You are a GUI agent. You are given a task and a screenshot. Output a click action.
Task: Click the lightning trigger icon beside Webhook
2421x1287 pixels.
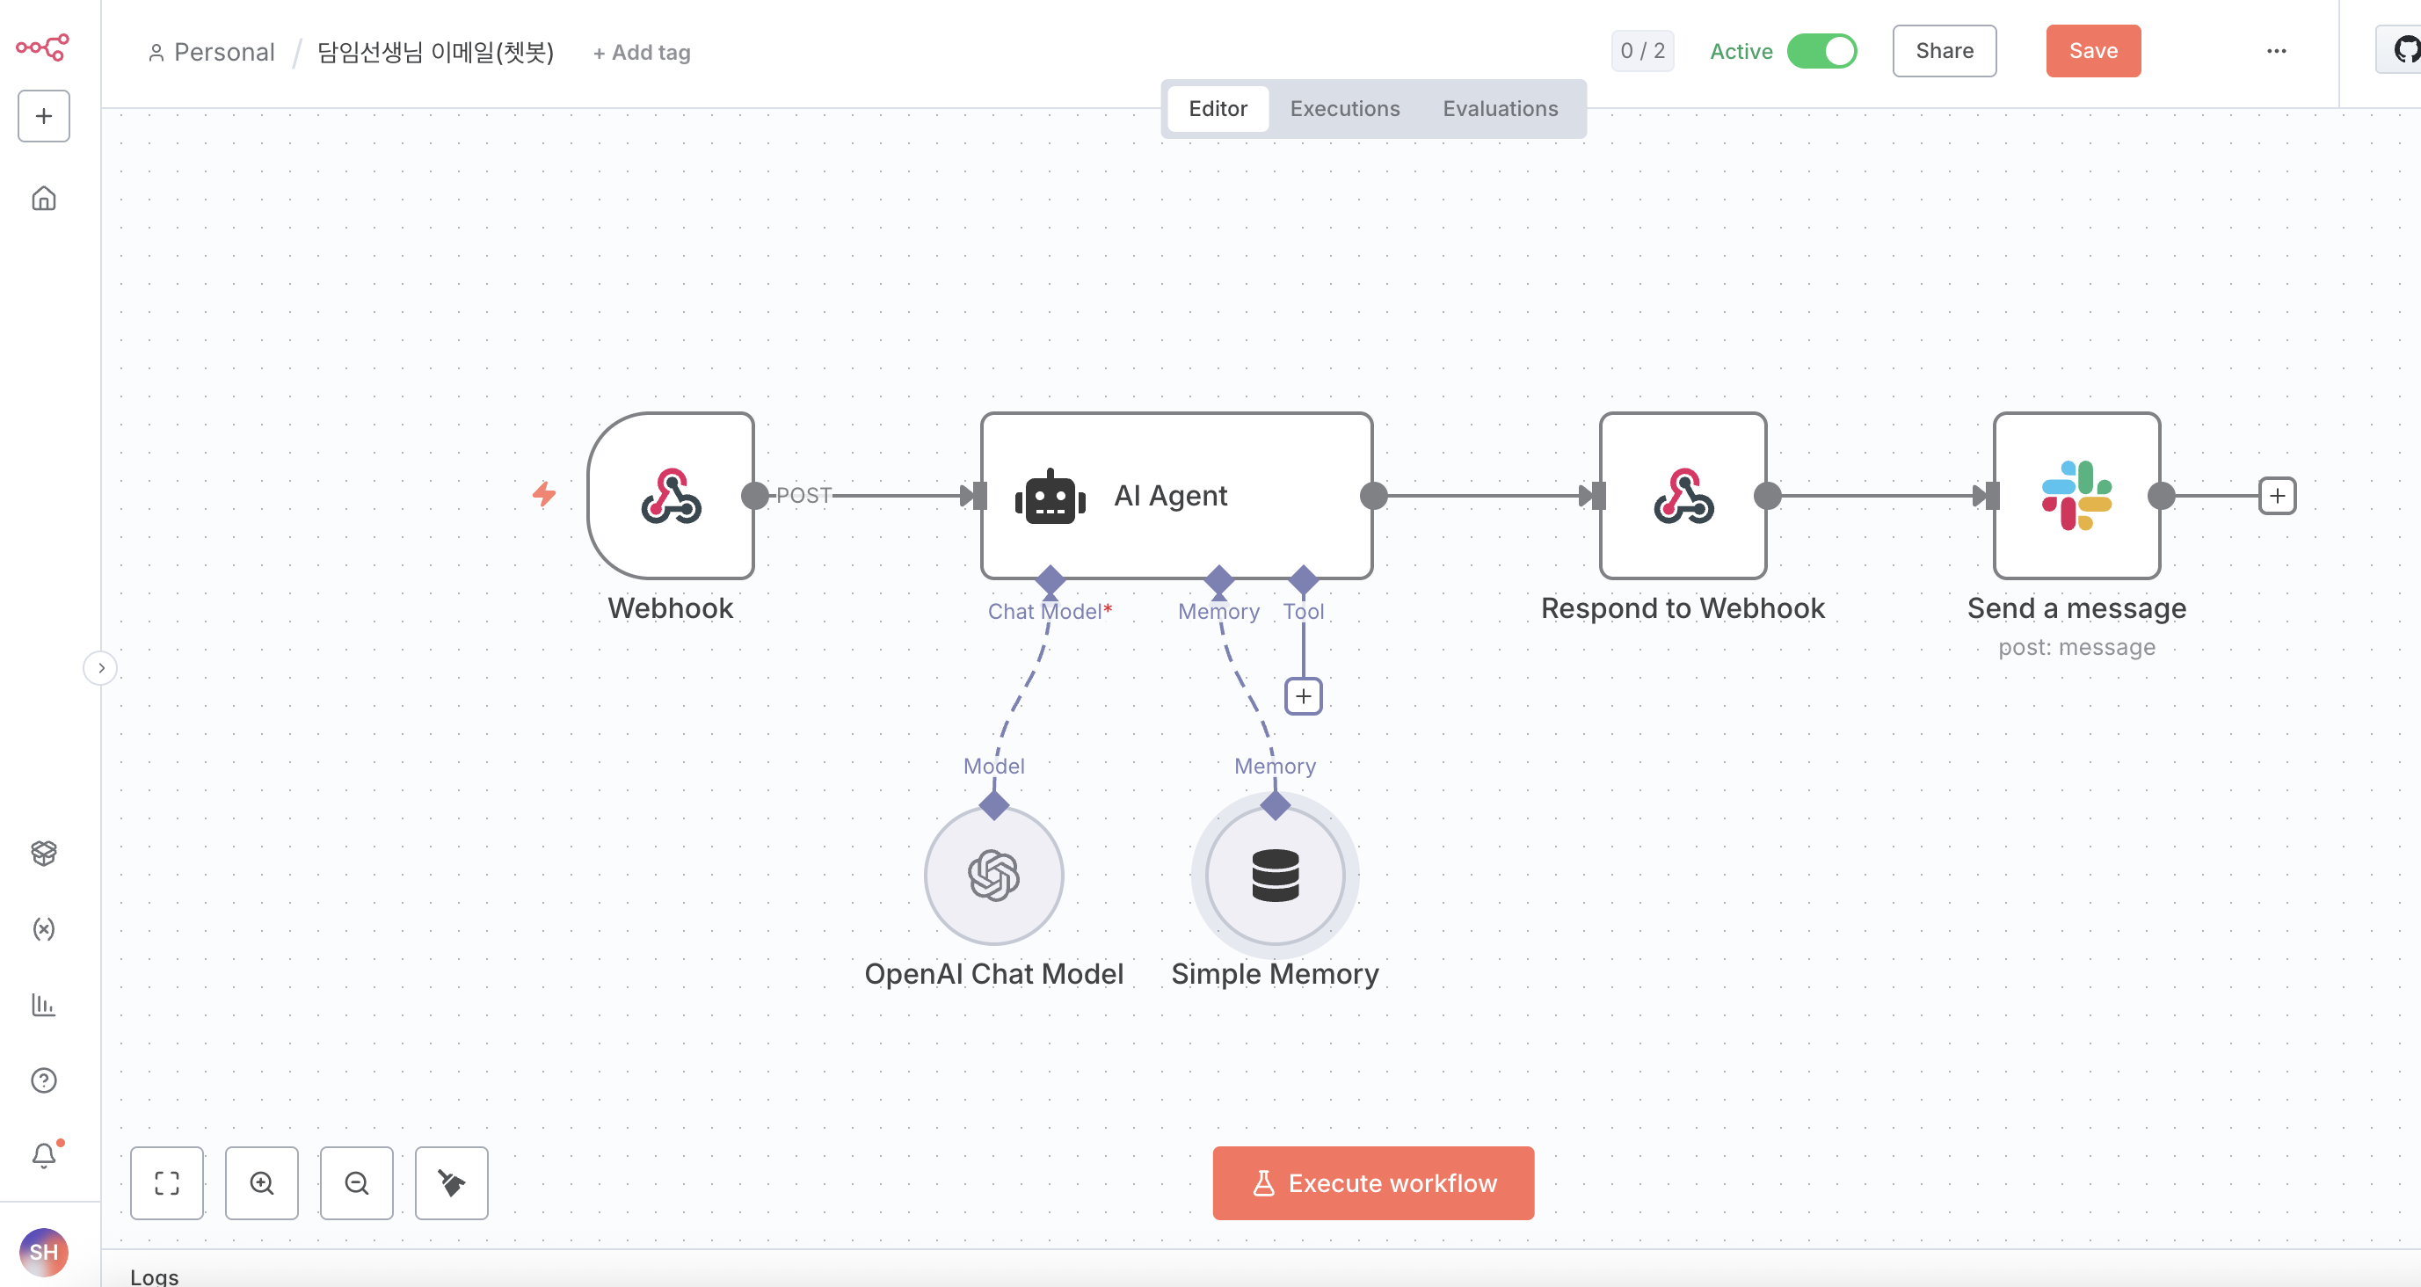544,493
